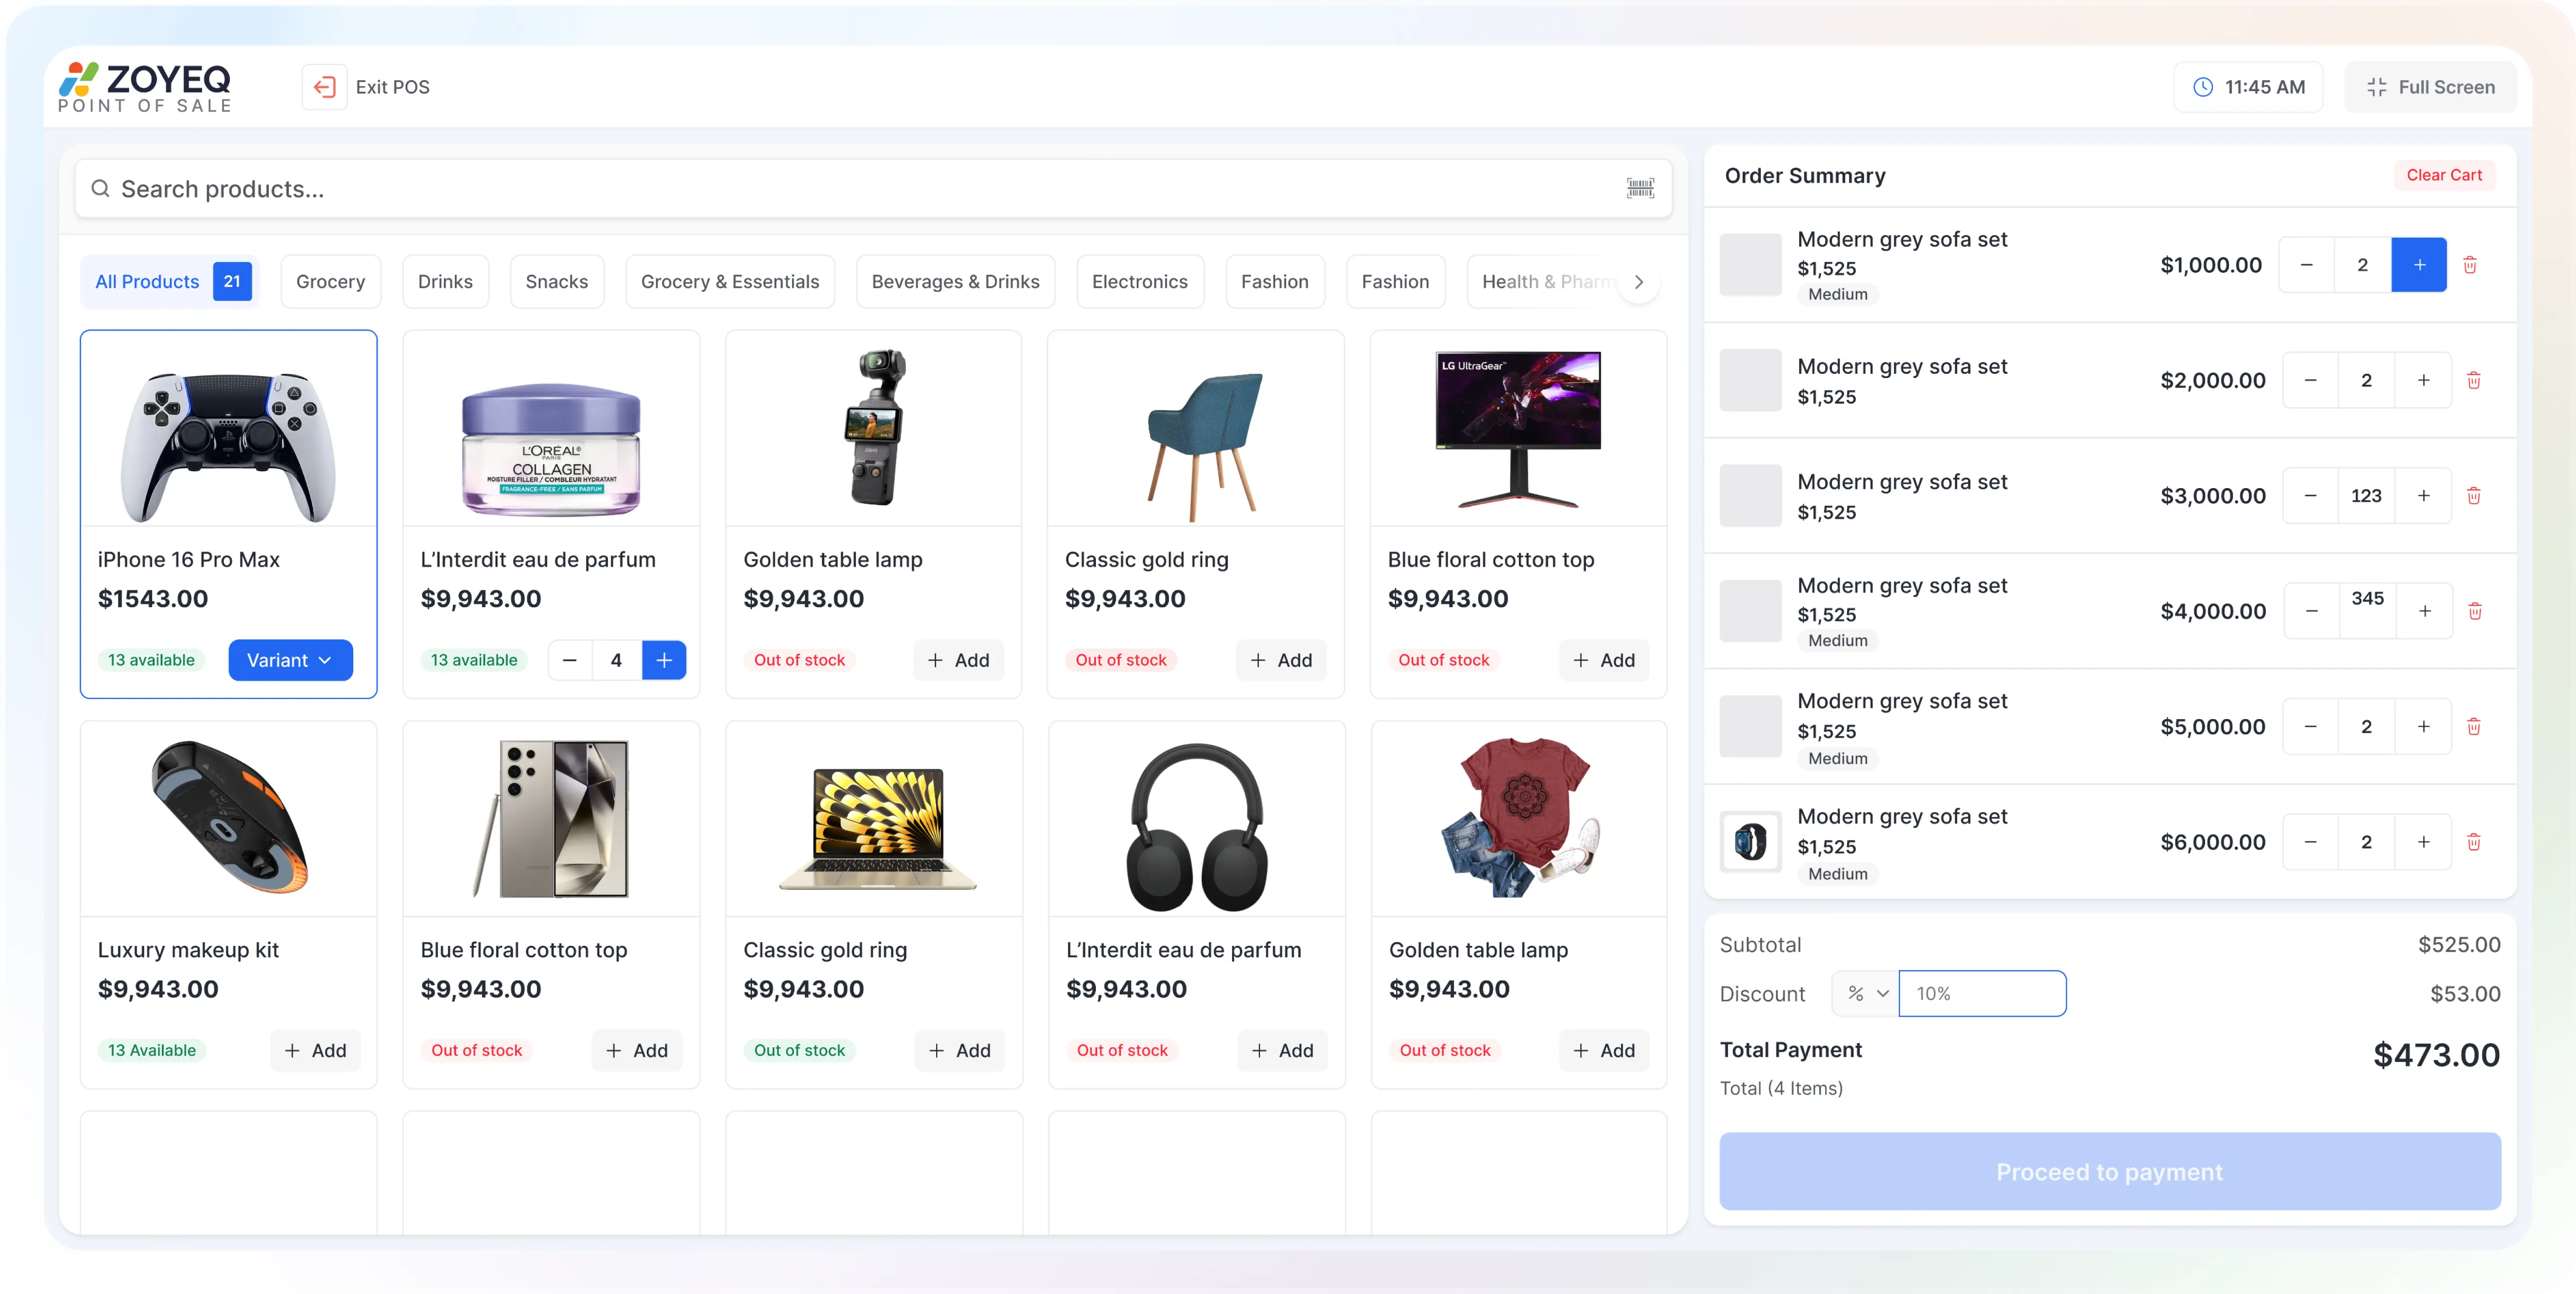This screenshot has width=2576, height=1294.
Task: Remove the $2,000.00 cart item via trash icon
Action: click(x=2473, y=380)
